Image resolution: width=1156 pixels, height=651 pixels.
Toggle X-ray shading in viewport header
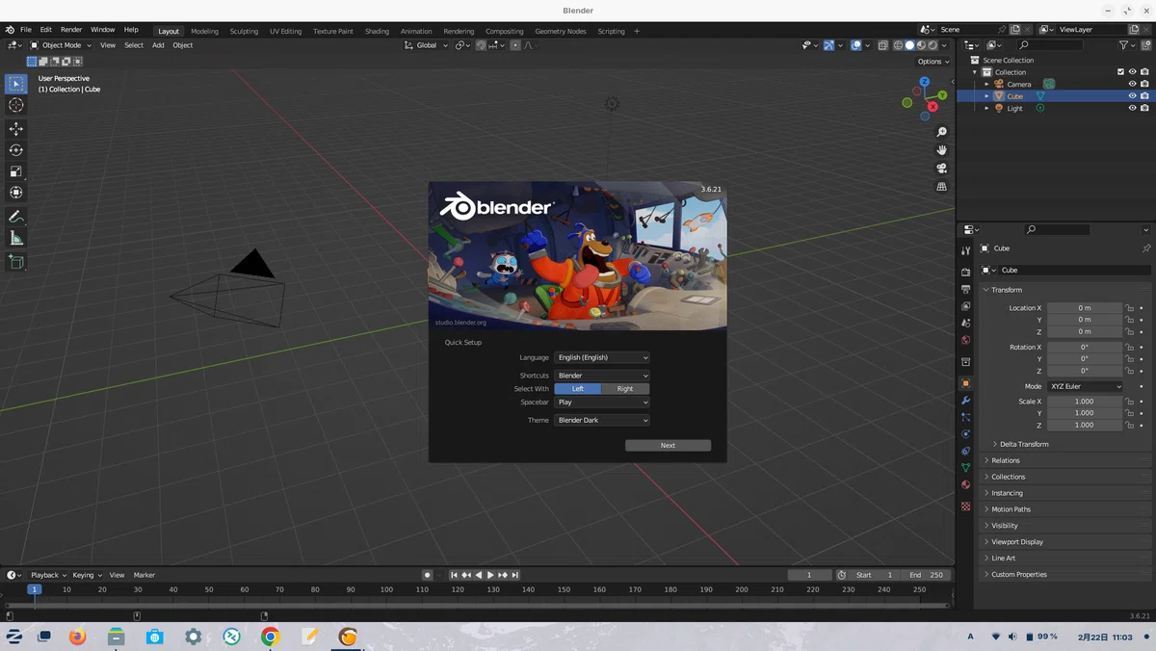882,45
